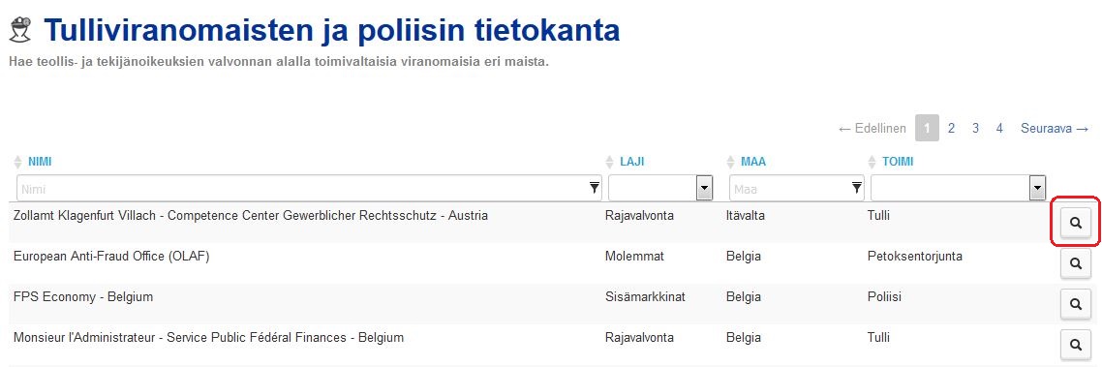
Task: Expand the Toimi filter dropdown
Action: coord(1037,188)
